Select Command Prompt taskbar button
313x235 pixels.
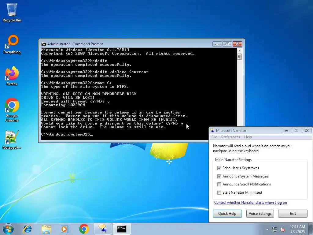(122, 229)
